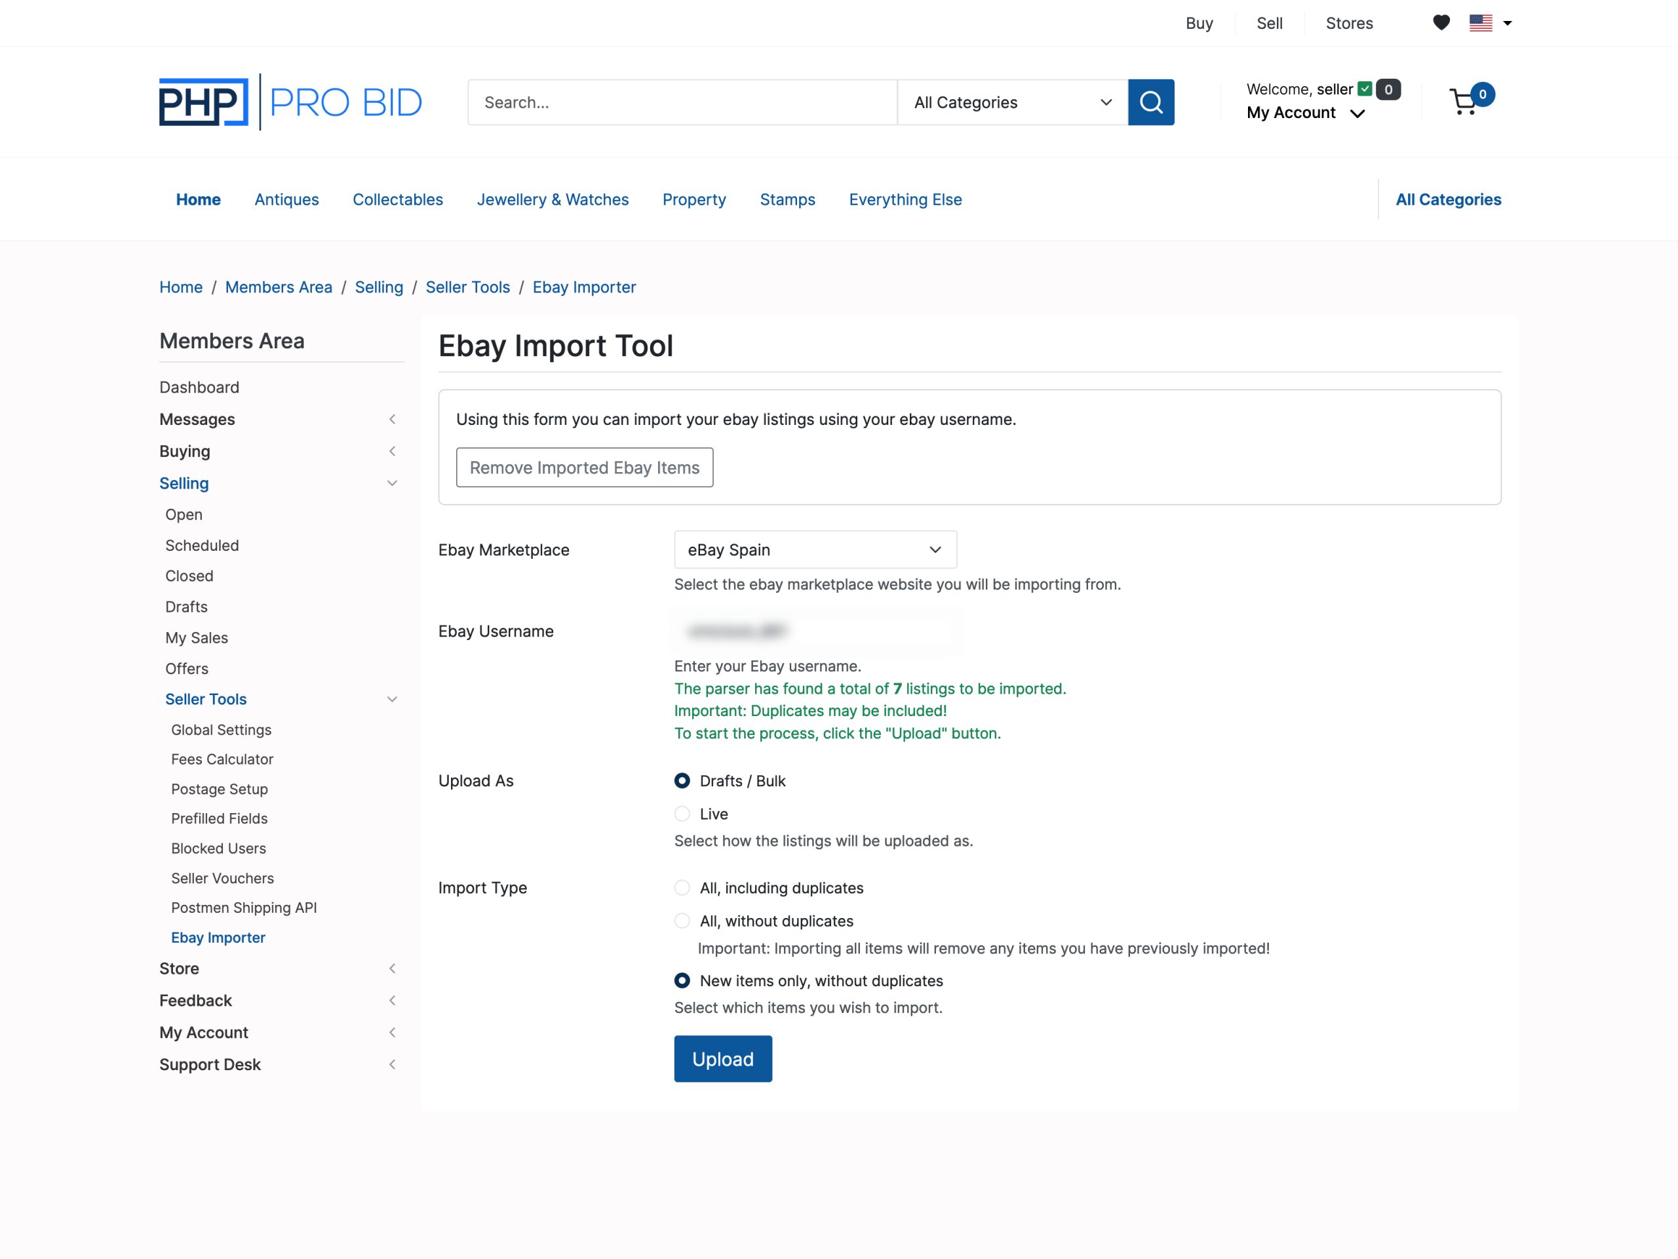The height and width of the screenshot is (1259, 1678).
Task: Open the Jewellery & Watches category
Action: pos(553,199)
